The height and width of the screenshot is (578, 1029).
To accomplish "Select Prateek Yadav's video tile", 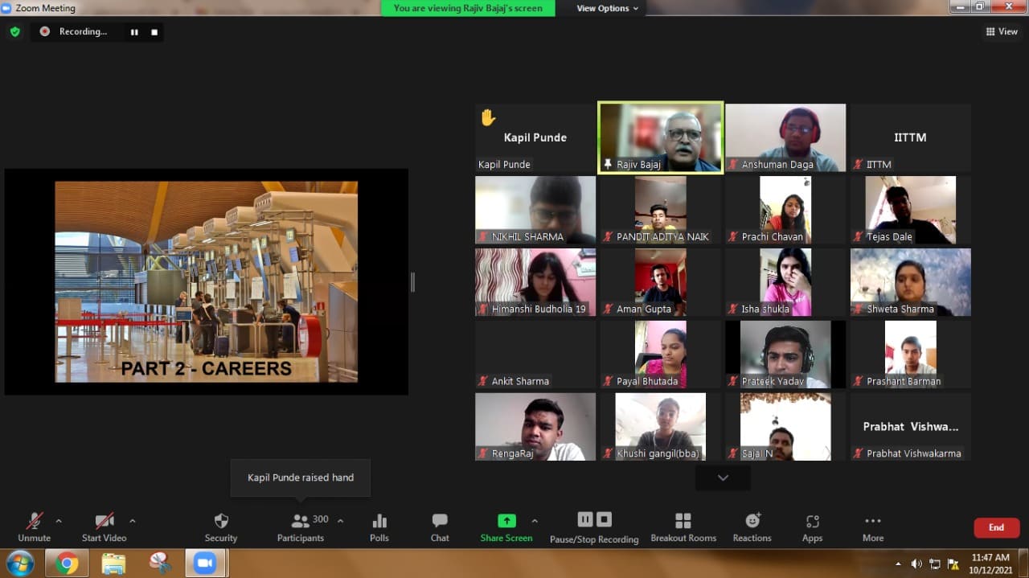I will coord(785,355).
